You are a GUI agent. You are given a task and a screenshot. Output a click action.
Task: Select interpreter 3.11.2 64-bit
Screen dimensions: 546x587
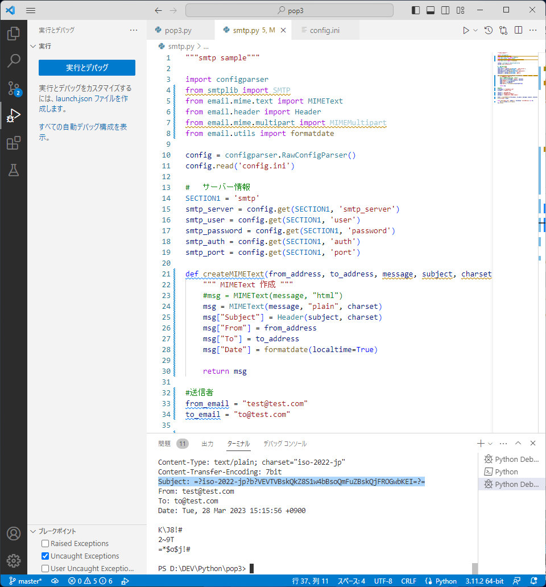click(485, 581)
